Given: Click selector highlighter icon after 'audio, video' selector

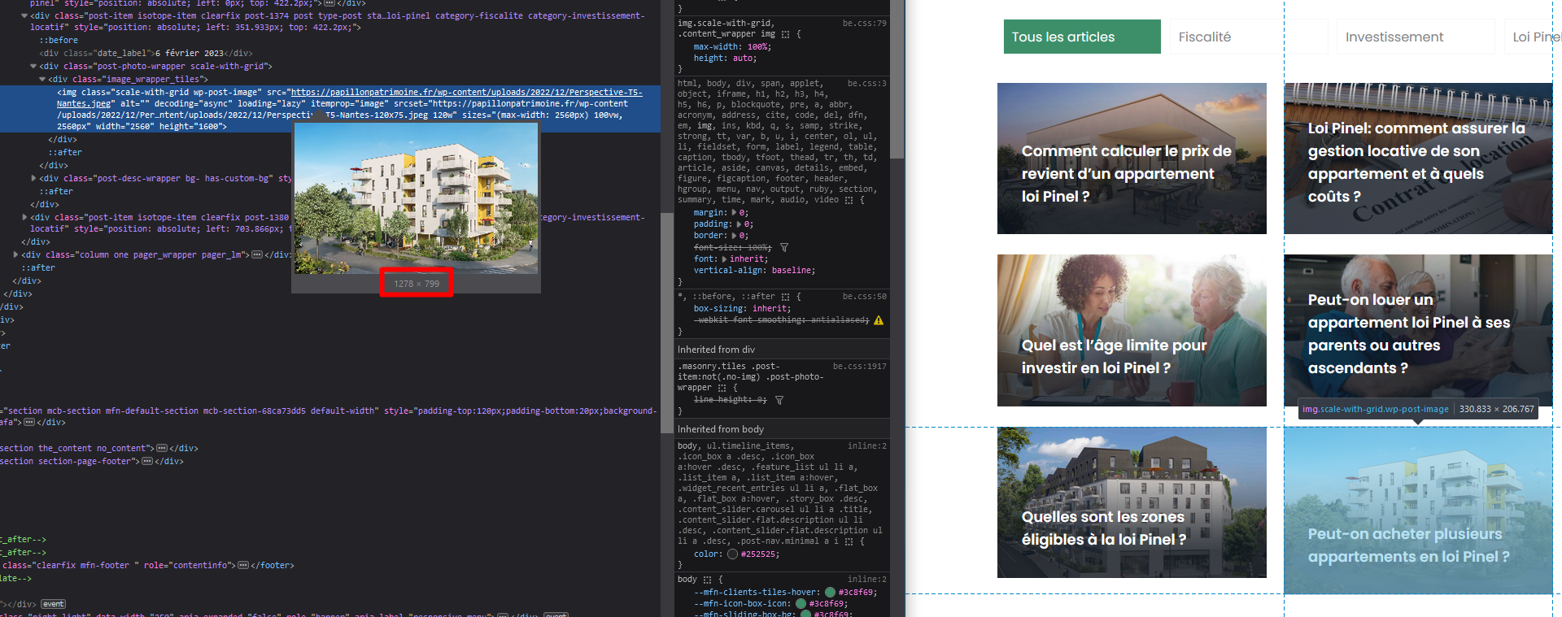Looking at the screenshot, I should coord(849,200).
